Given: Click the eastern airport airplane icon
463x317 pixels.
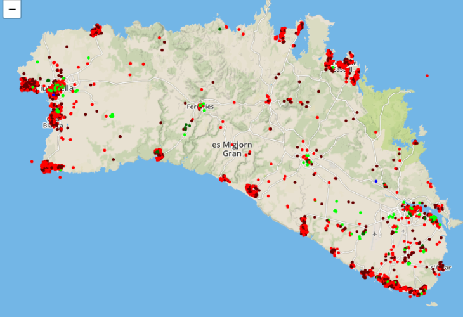Looking at the screenshot, I should tap(403, 232).
